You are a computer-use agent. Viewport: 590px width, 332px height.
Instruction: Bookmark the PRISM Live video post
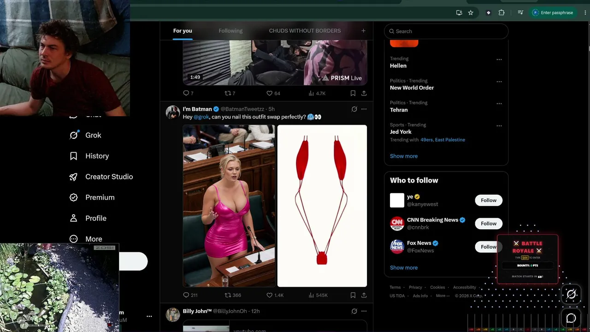(x=353, y=93)
